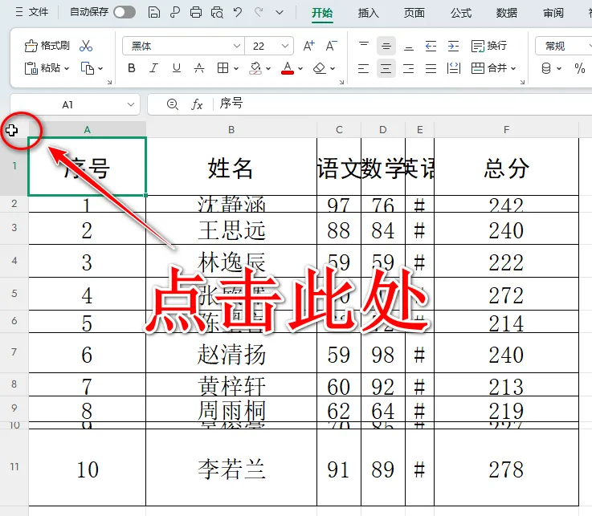This screenshot has height=516, width=592.
Task: Select row 7 header
Action: pos(14,352)
